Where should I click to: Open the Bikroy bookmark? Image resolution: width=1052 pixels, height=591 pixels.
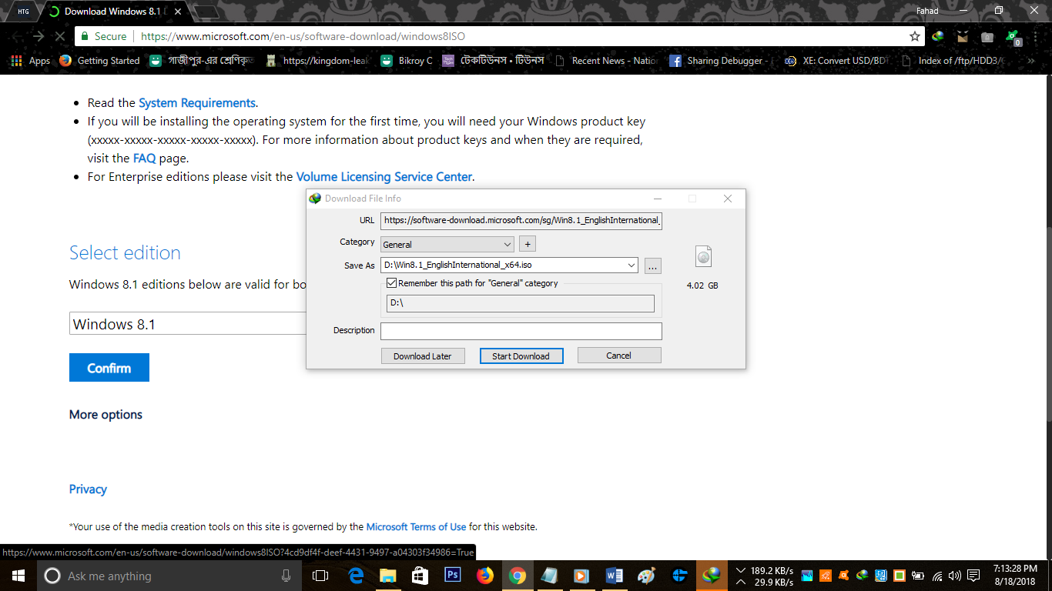pyautogui.click(x=406, y=61)
